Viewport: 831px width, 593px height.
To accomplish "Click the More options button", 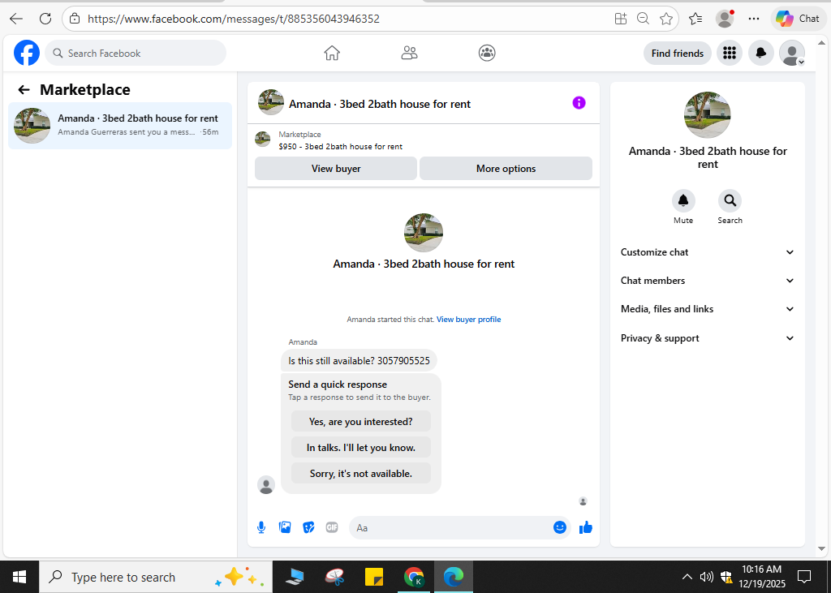I will 506,169.
